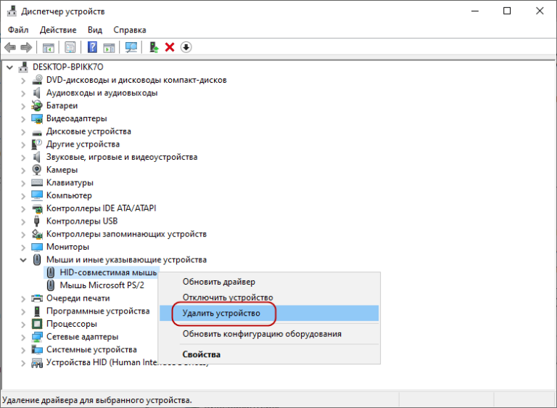The image size is (557, 408).
Task: Expand the Клавиатуры device category
Action: (x=23, y=183)
